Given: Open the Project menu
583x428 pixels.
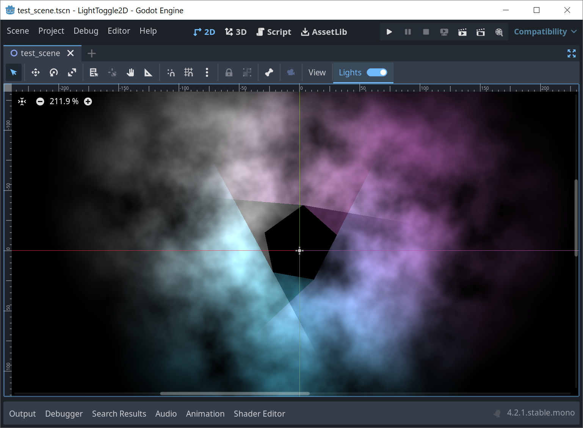Looking at the screenshot, I should click(x=51, y=31).
